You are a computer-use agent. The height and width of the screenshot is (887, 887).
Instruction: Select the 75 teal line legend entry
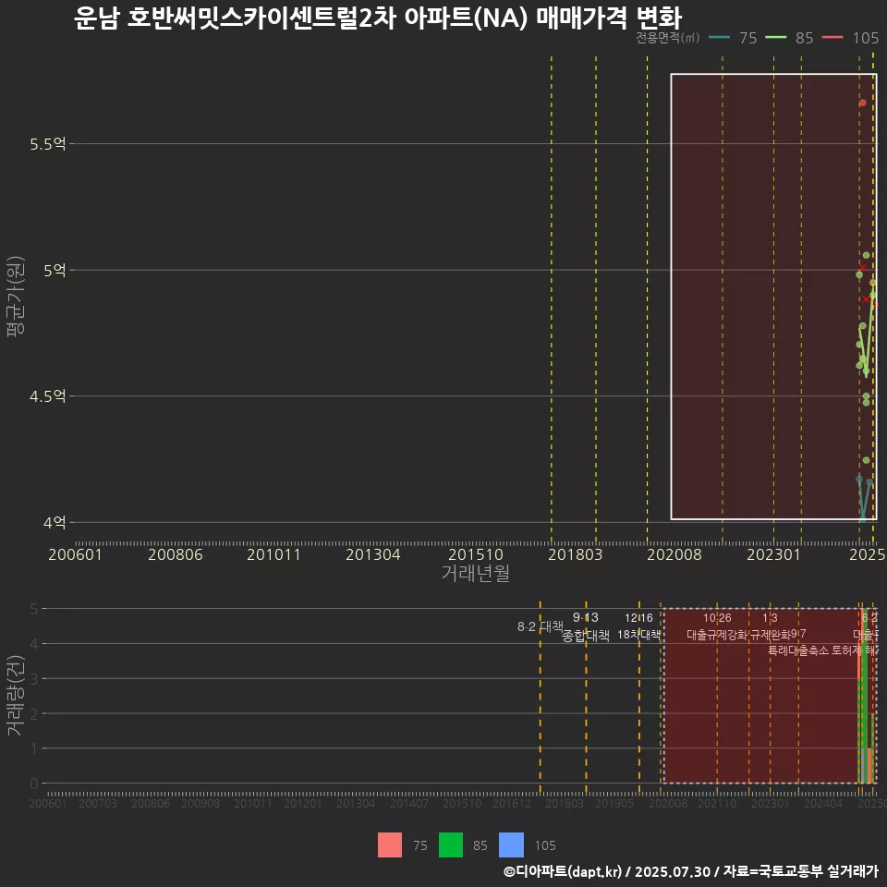coord(733,38)
